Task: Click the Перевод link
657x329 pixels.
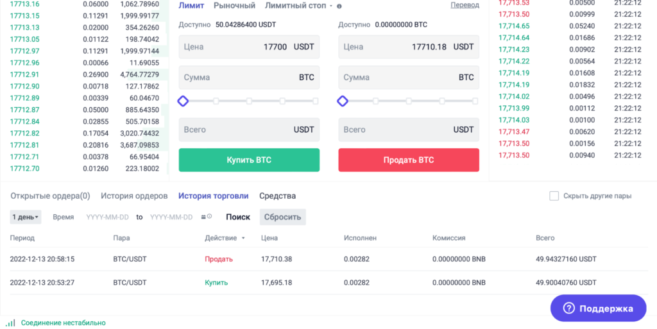Action: [x=465, y=5]
